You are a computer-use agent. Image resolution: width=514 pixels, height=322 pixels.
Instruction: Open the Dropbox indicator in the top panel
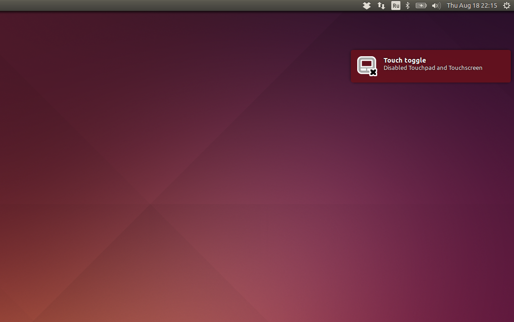tap(366, 5)
